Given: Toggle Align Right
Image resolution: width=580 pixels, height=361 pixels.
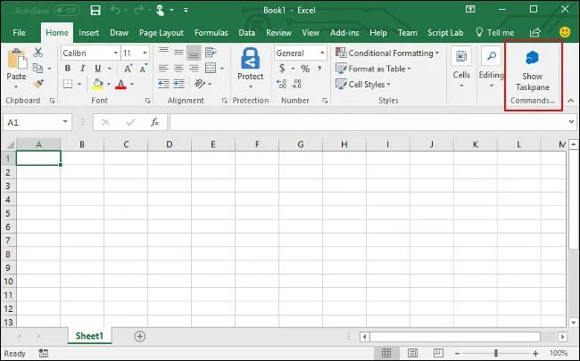Looking at the screenshot, I should 194,68.
